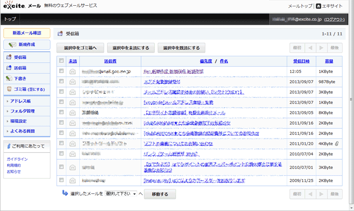Click the ログアウト link
Viewport: 354px width, 211px height.
(335, 19)
